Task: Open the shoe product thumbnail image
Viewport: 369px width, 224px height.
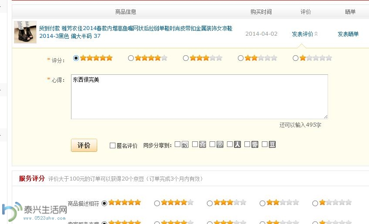Action: coord(25,32)
